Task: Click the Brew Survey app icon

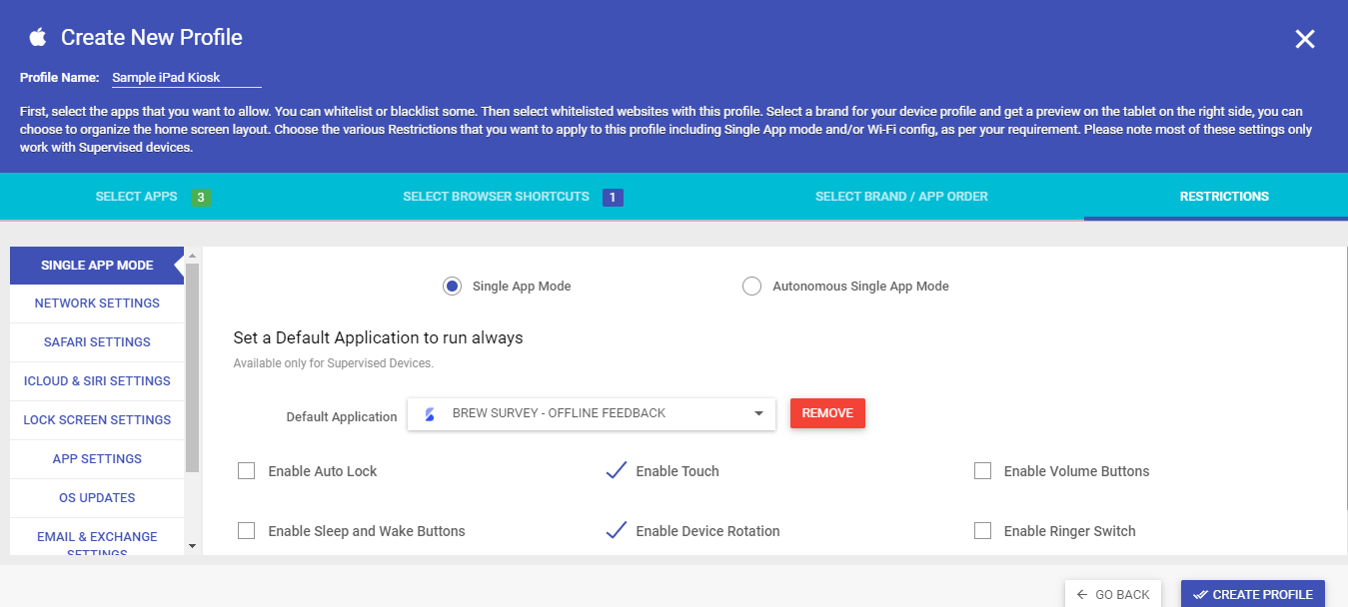Action: tap(430, 413)
